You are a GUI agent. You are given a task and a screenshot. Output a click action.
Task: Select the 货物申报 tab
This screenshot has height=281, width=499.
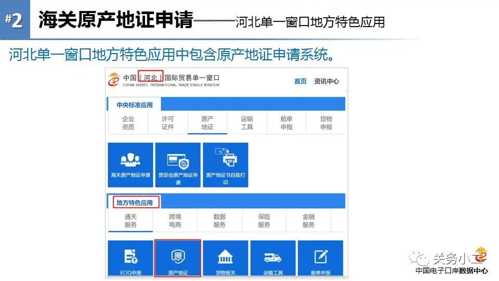click(326, 123)
